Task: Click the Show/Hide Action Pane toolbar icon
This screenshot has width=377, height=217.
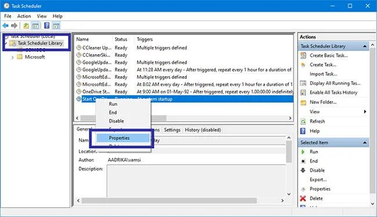Action: pos(56,26)
